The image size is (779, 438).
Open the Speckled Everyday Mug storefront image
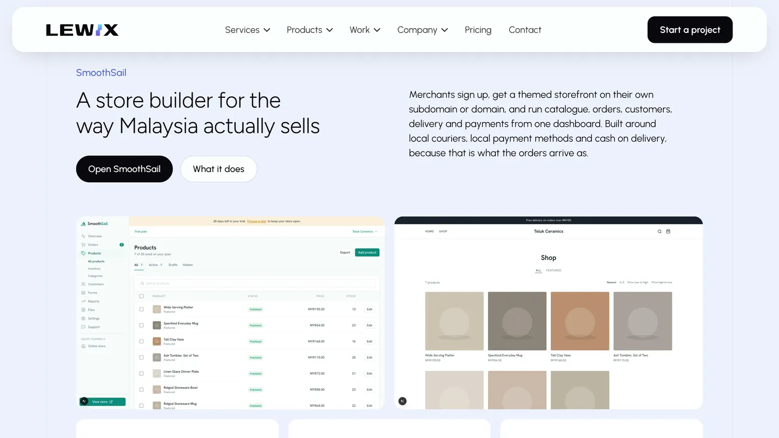(x=517, y=321)
